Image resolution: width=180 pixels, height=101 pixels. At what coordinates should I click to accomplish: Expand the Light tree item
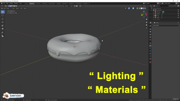[154, 17]
